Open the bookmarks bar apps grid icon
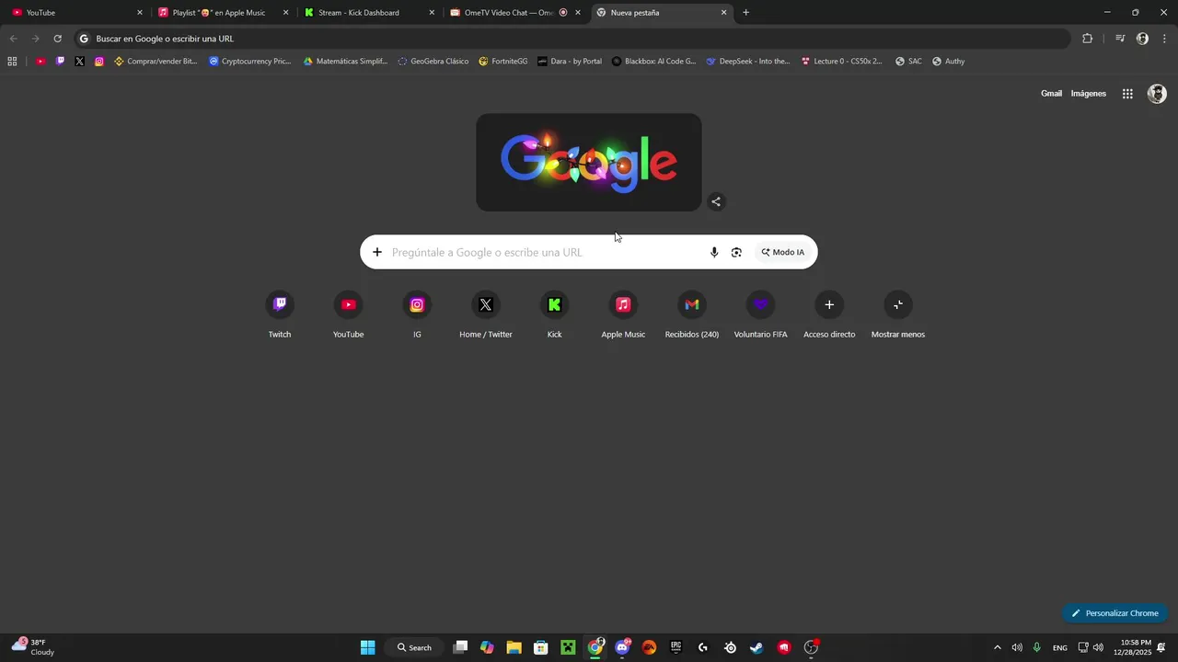Screen dimensions: 1178x662 pos(12,62)
